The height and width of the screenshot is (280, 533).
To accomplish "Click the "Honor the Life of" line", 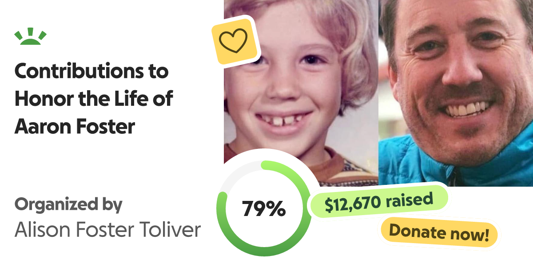I will [93, 99].
